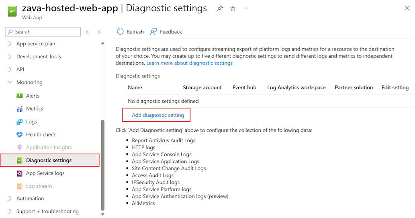Image resolution: width=415 pixels, height=218 pixels.
Task: Click the Diagnostic settings green icon
Action: 20,160
